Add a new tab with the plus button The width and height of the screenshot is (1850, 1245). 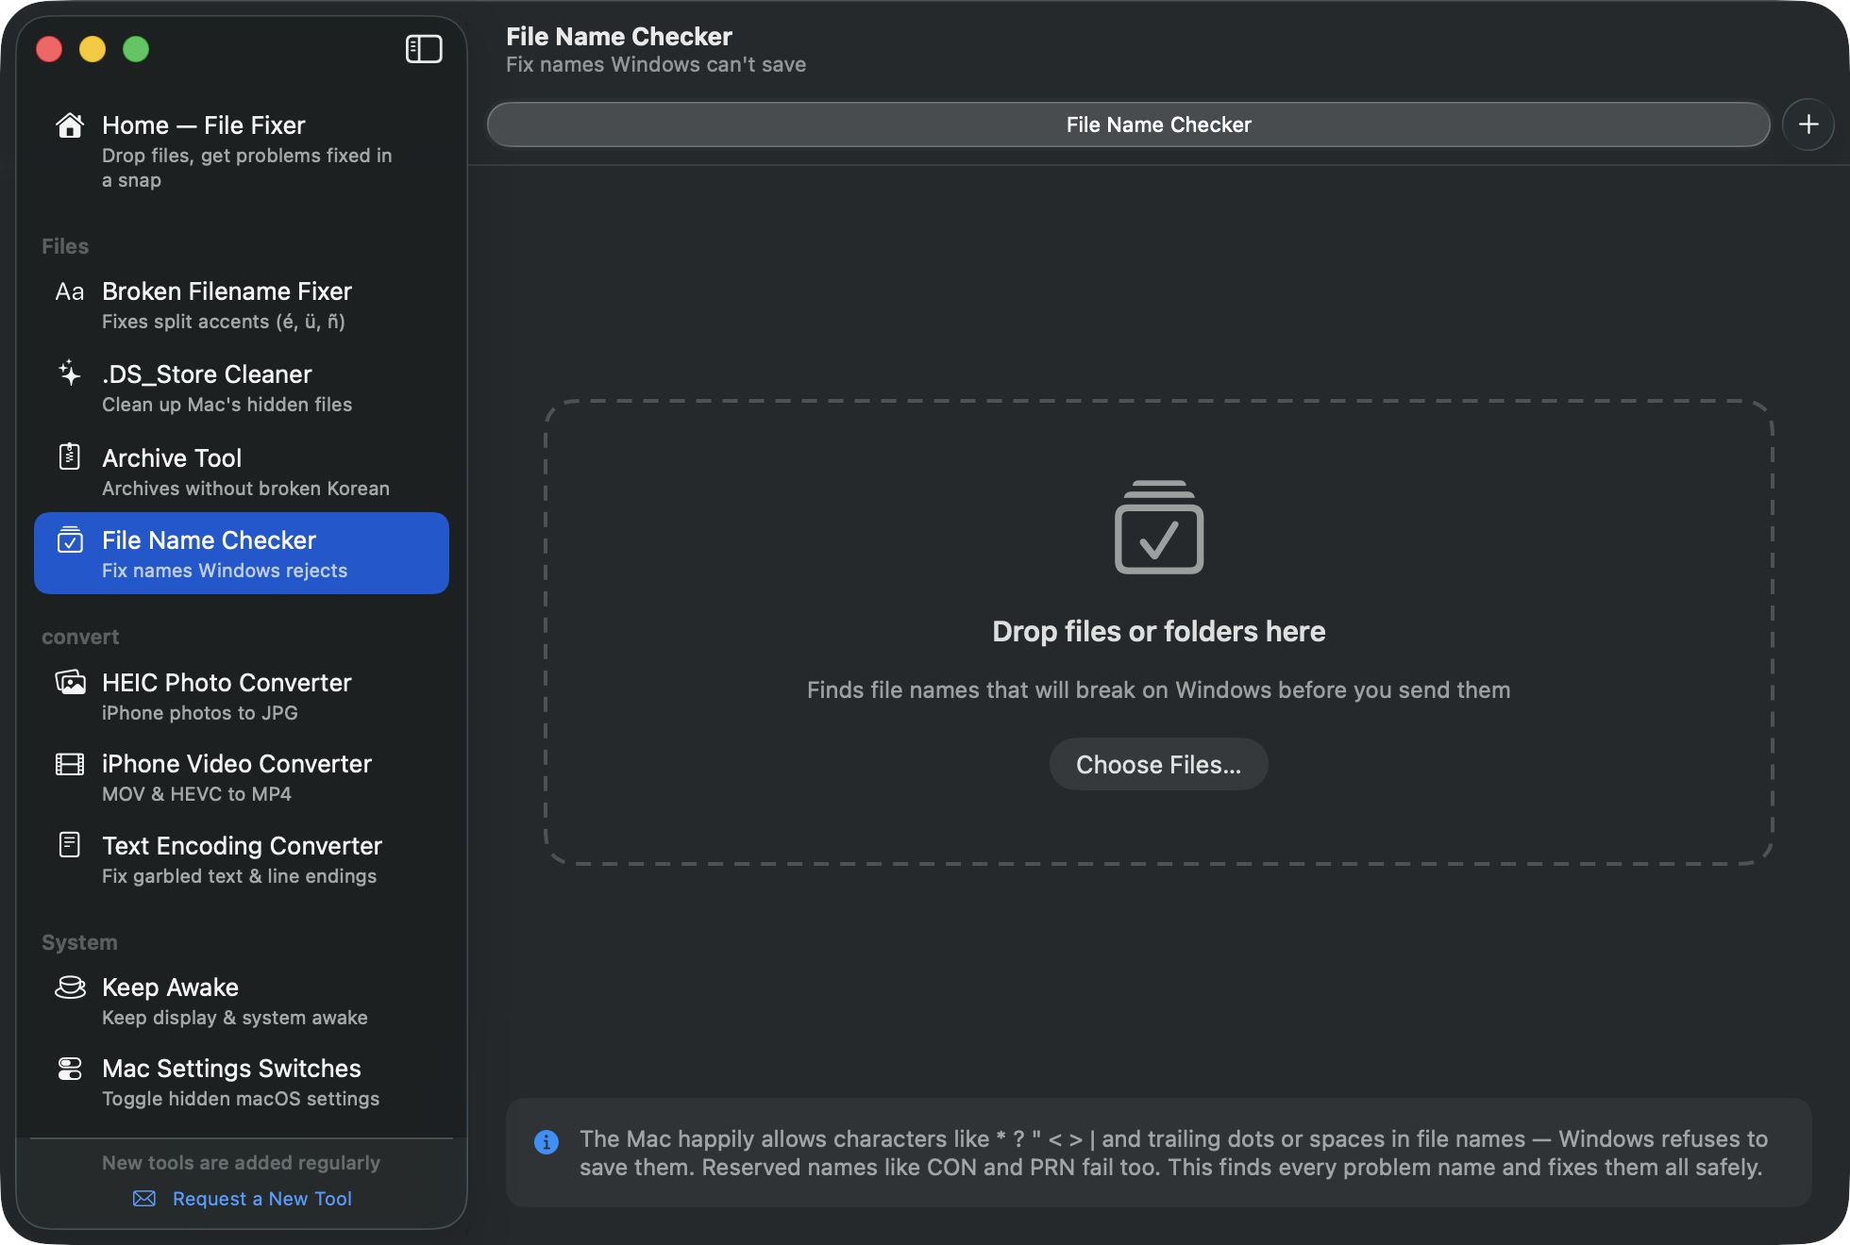click(1808, 124)
